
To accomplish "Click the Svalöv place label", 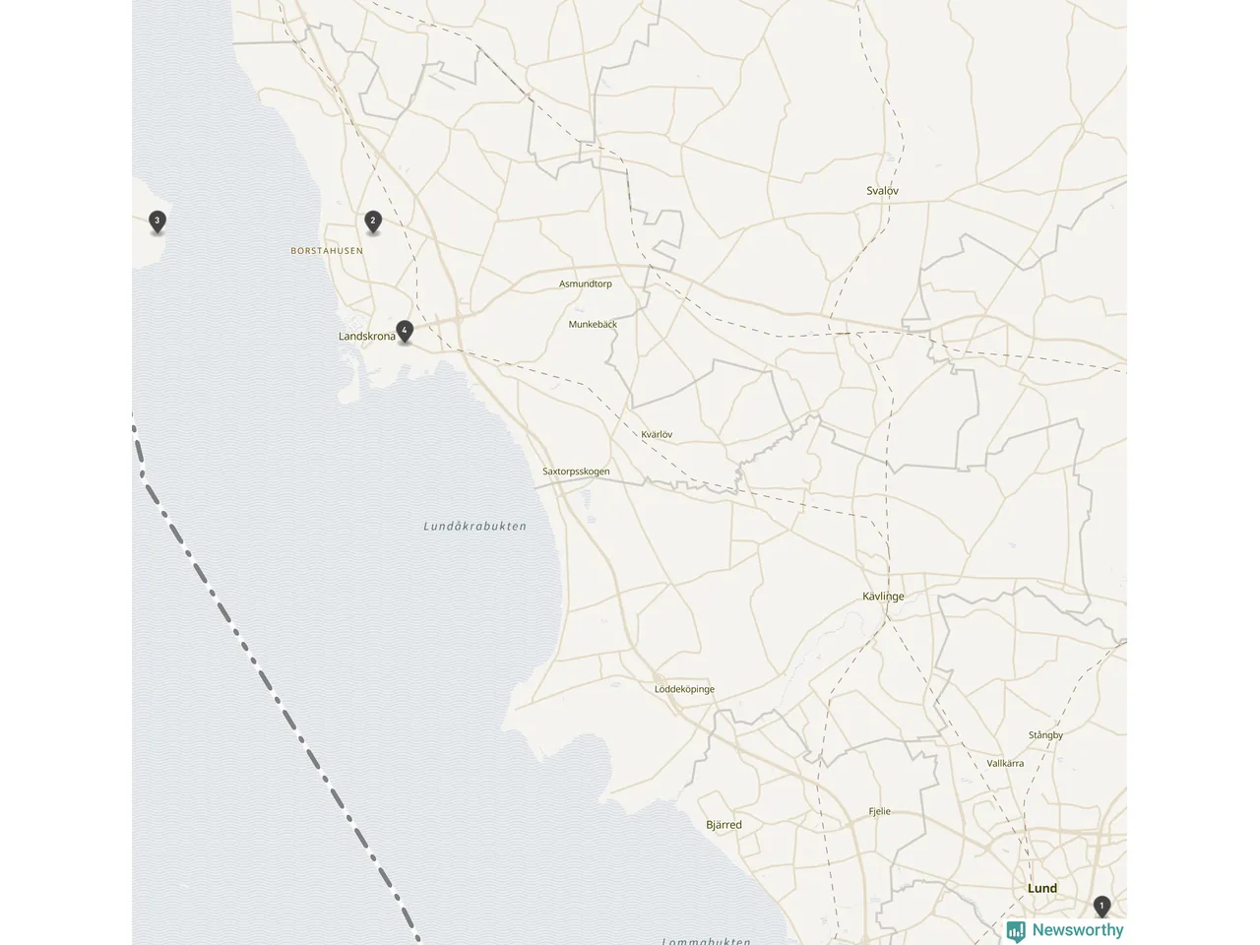I will coord(882,191).
